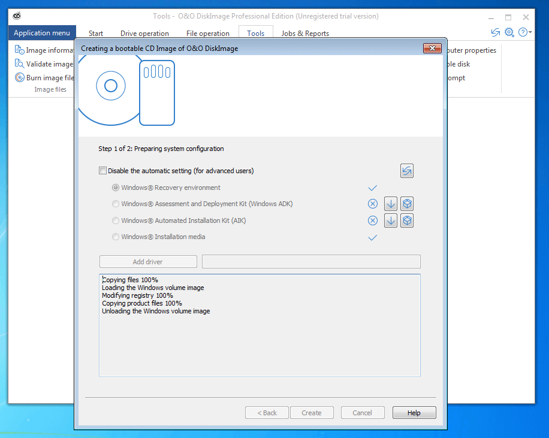Image resolution: width=549 pixels, height=438 pixels.
Task: Click package box icon for Automated Installation Kit
Action: pyautogui.click(x=407, y=220)
